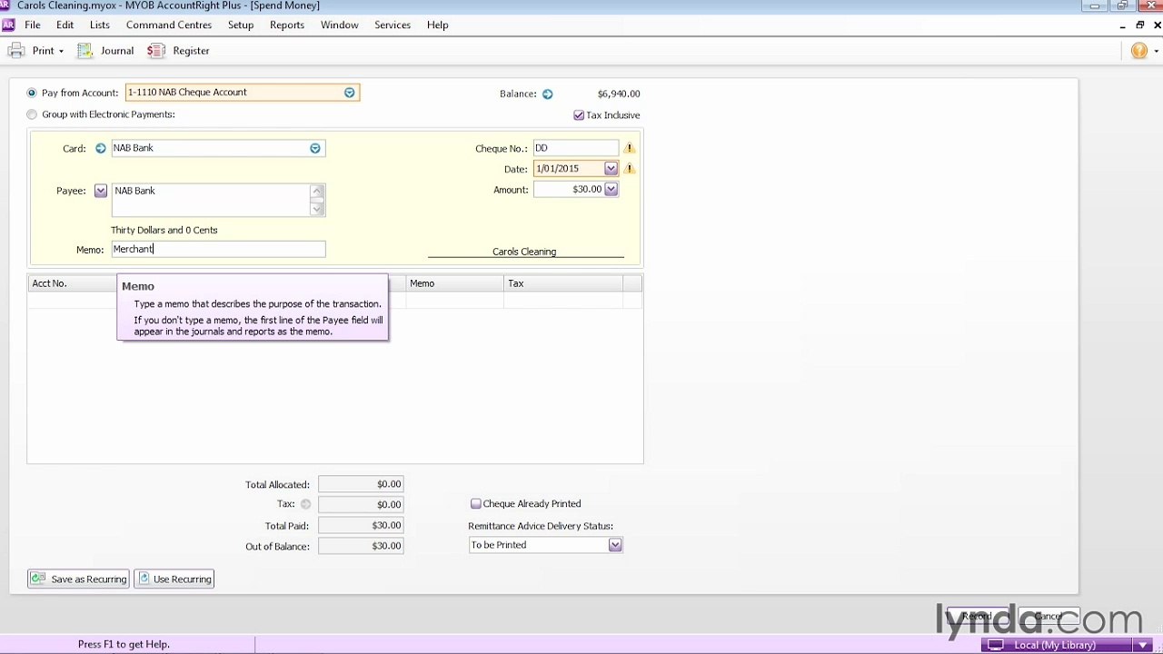Open the Reports menu
Screen dimensions: 1163x654
pos(287,25)
